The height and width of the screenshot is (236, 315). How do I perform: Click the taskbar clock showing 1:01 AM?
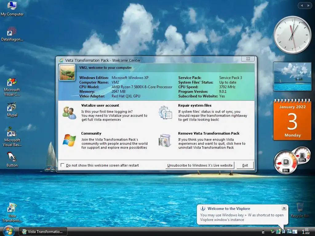[305, 231]
